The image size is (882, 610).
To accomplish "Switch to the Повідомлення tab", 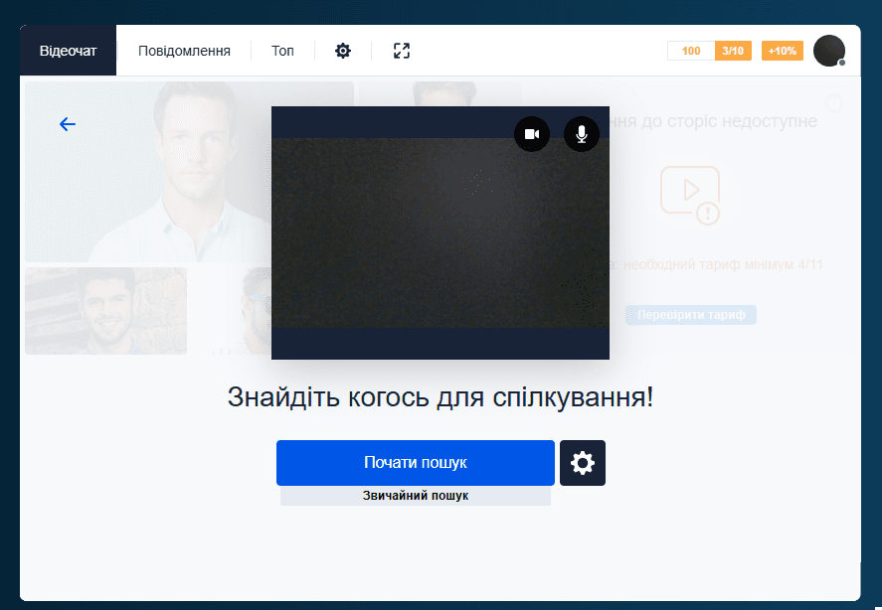I will point(185,50).
